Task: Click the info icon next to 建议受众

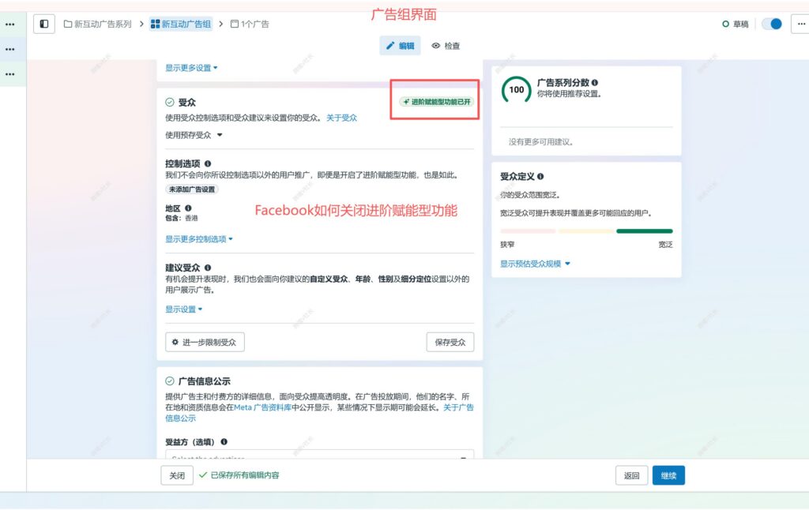Action: [x=208, y=268]
